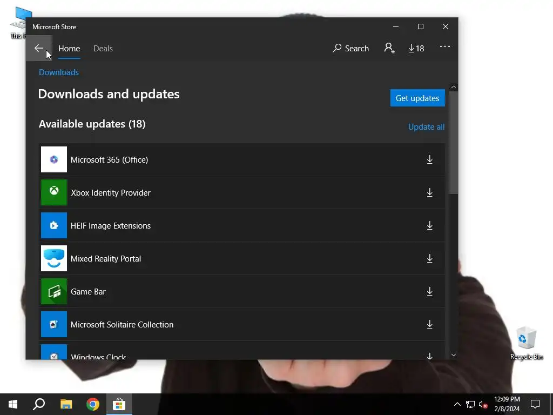Click the network icon in the system tray

pos(470,404)
